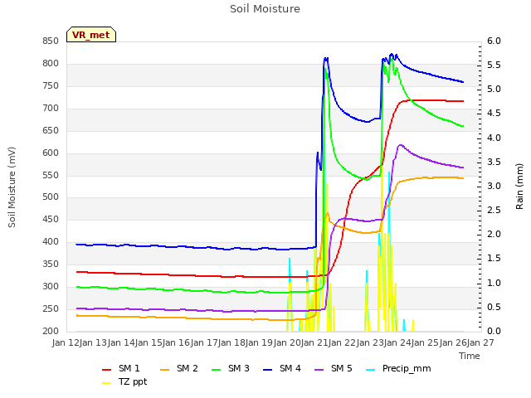Image resolution: width=531 pixels, height=398 pixels.
Task: Click the red SM 1 legend swatch
Action: pos(107,370)
